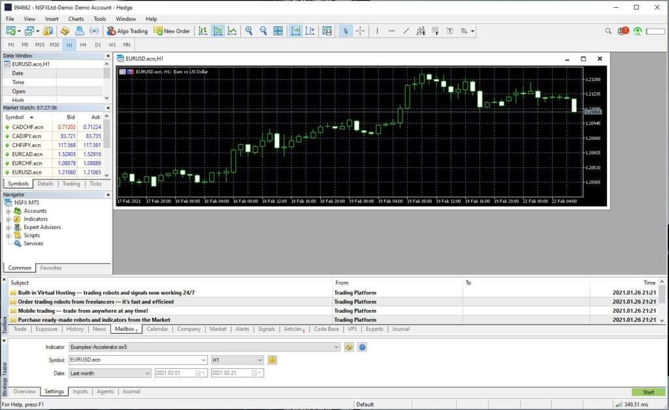The width and height of the screenshot is (669, 410).
Task: Open notifications with red badge
Action: [623, 31]
